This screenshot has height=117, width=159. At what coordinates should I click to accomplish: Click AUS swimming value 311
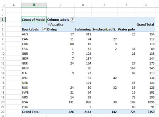click(x=88, y=34)
